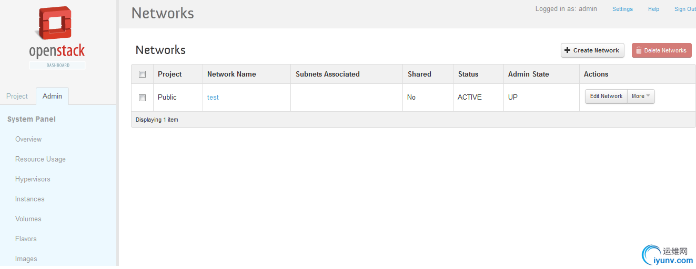Open the Instances section
696x269 pixels.
(30, 199)
